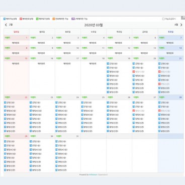Click the green waiting-status legend icon

click(37, 19)
